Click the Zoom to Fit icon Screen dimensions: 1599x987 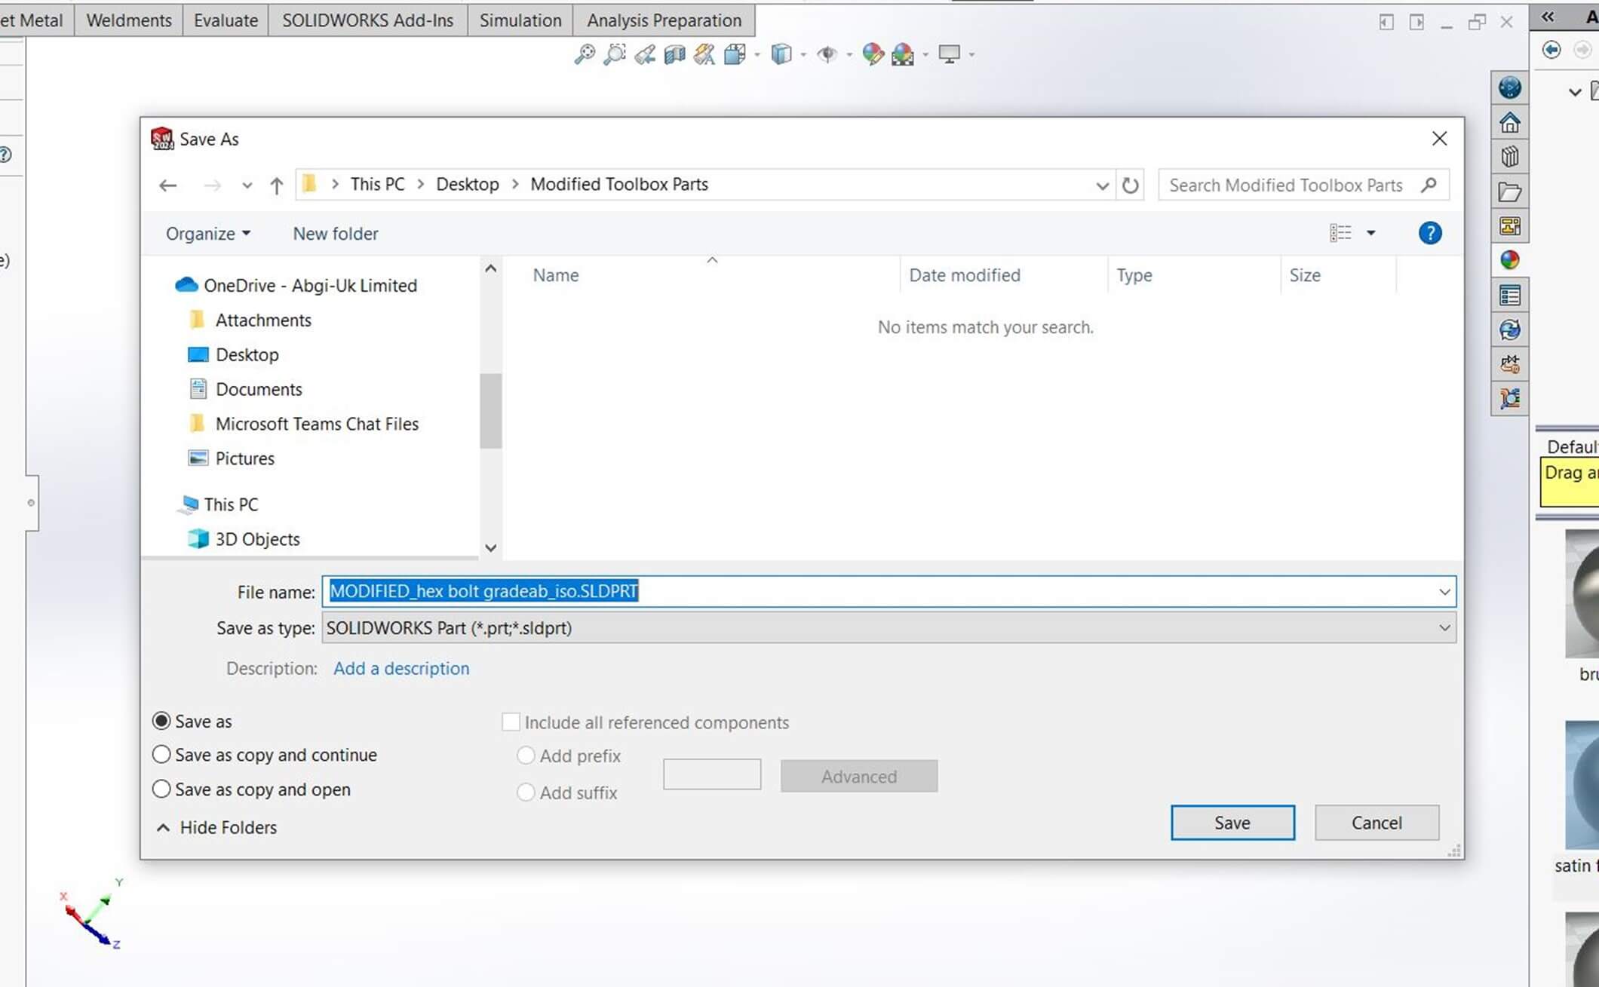(584, 54)
